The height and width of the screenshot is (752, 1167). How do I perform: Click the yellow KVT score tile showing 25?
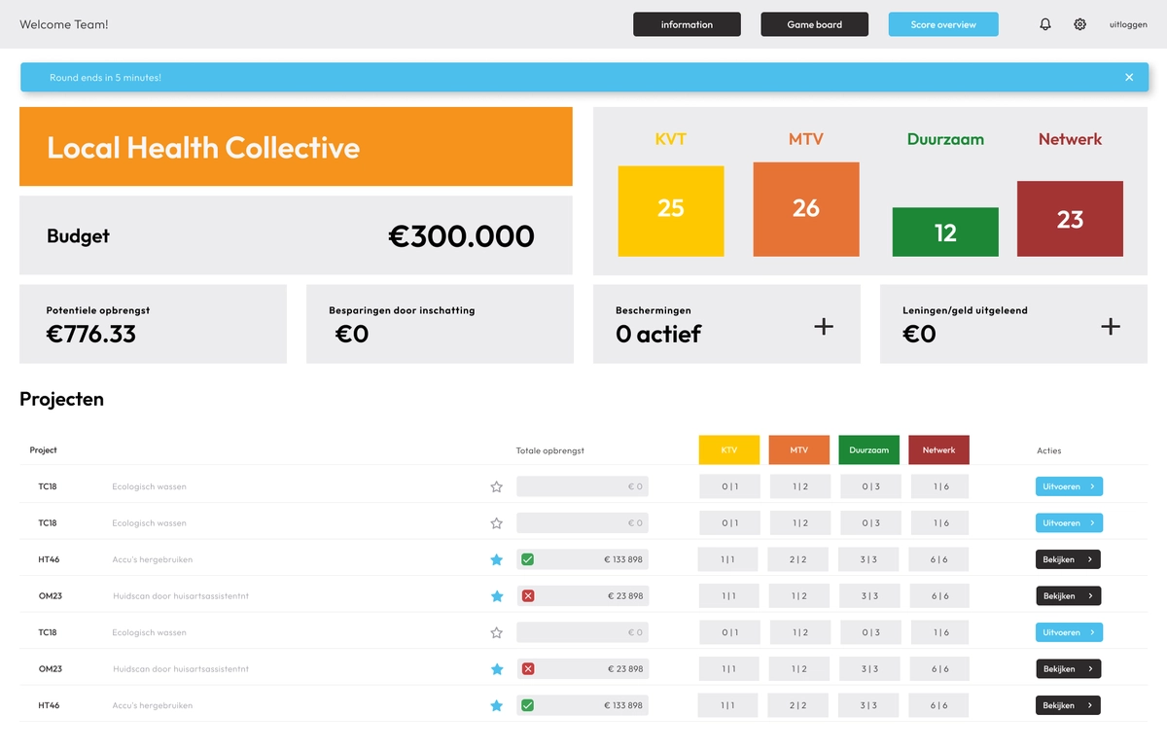(671, 211)
